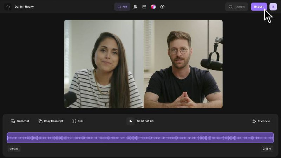Click Copy transcript
Image resolution: width=281 pixels, height=158 pixels.
pyautogui.click(x=51, y=121)
